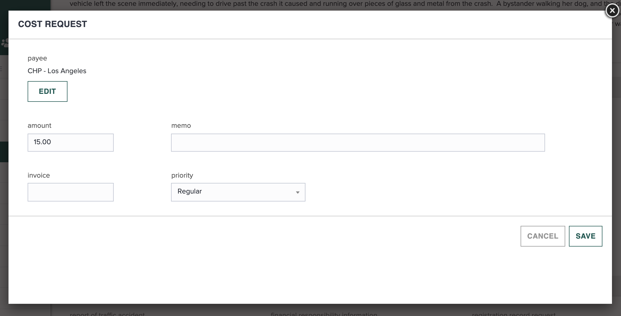The width and height of the screenshot is (621, 316).
Task: Cancel the cost request
Action: [543, 236]
